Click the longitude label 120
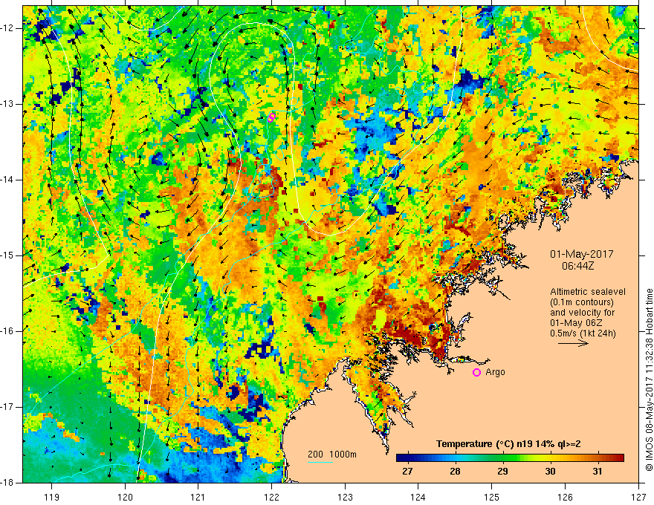Image resolution: width=654 pixels, height=505 pixels. click(x=125, y=497)
